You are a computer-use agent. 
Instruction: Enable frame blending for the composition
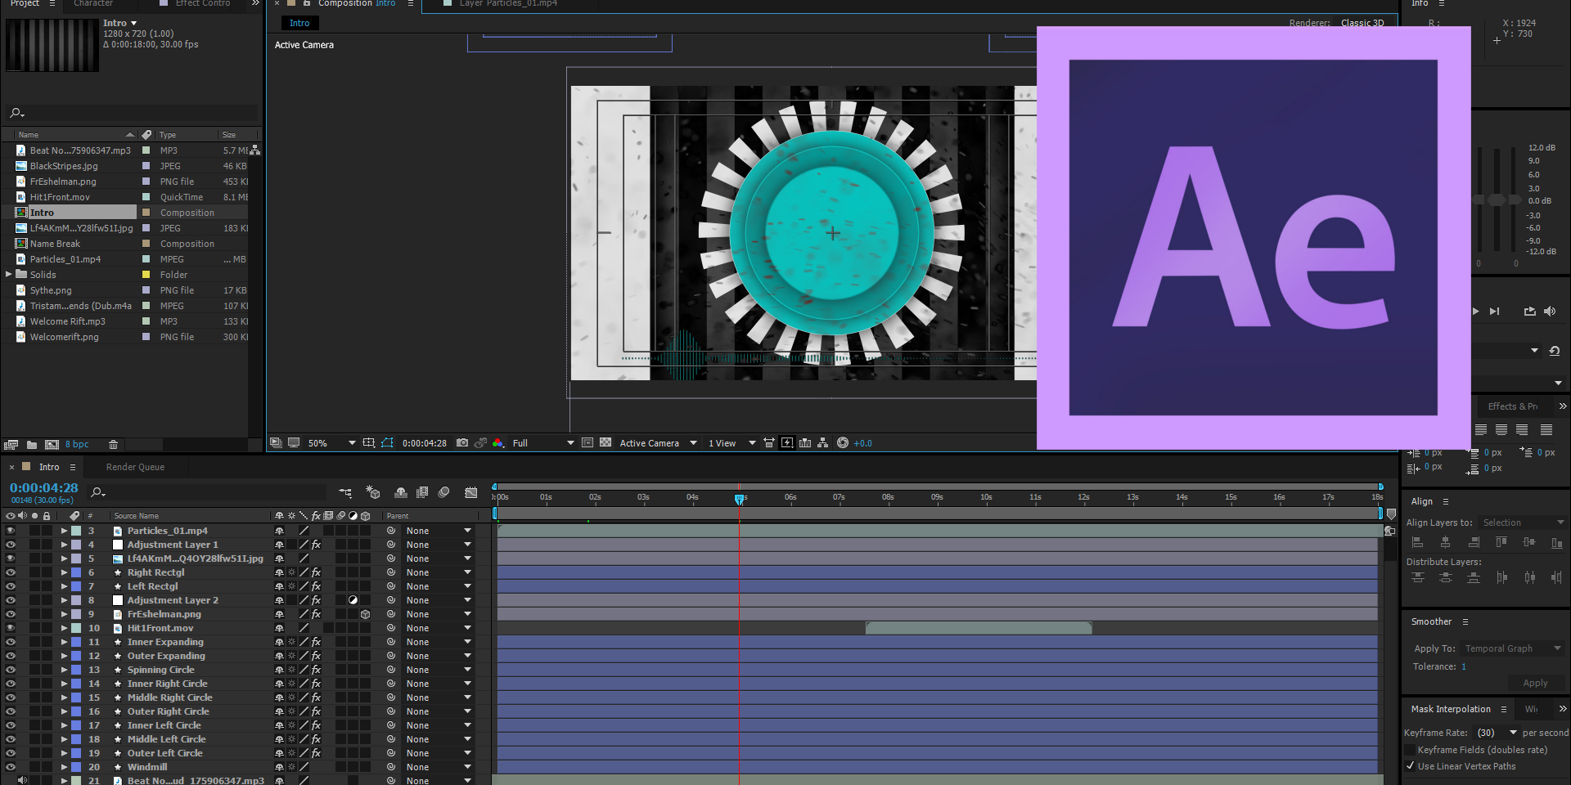click(x=422, y=492)
